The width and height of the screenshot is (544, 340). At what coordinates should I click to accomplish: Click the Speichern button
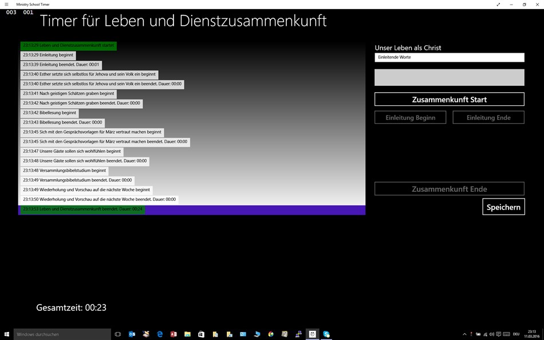503,207
